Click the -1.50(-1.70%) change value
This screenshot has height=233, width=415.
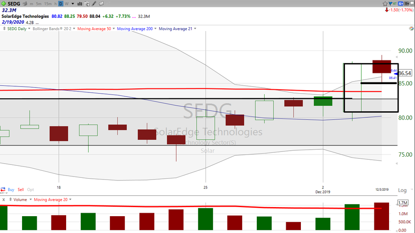point(402,10)
